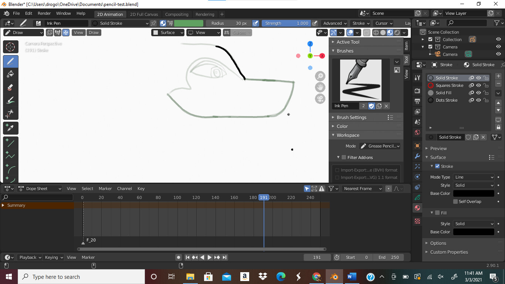
Task: Click the pan view hand gizmo
Action: [x=320, y=87]
